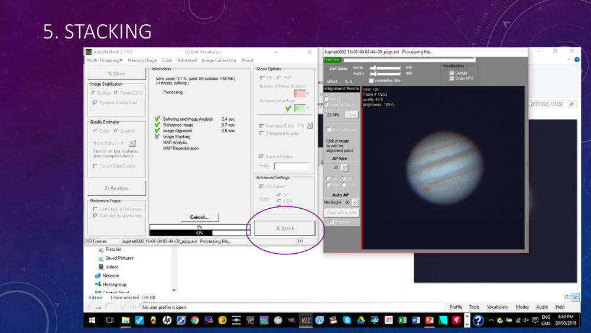This screenshot has width=591, height=333.
Task: Click the 1) Open button
Action: pyautogui.click(x=116, y=73)
